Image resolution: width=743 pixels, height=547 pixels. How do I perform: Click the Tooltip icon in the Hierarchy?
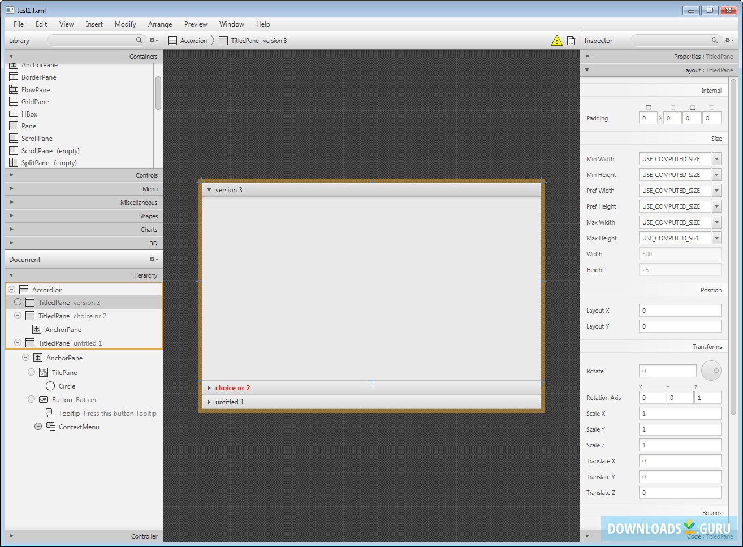[50, 413]
